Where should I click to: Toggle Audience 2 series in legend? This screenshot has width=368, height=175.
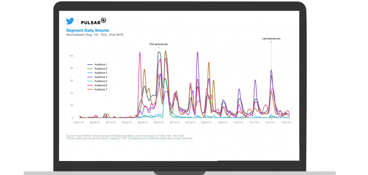coord(101,69)
